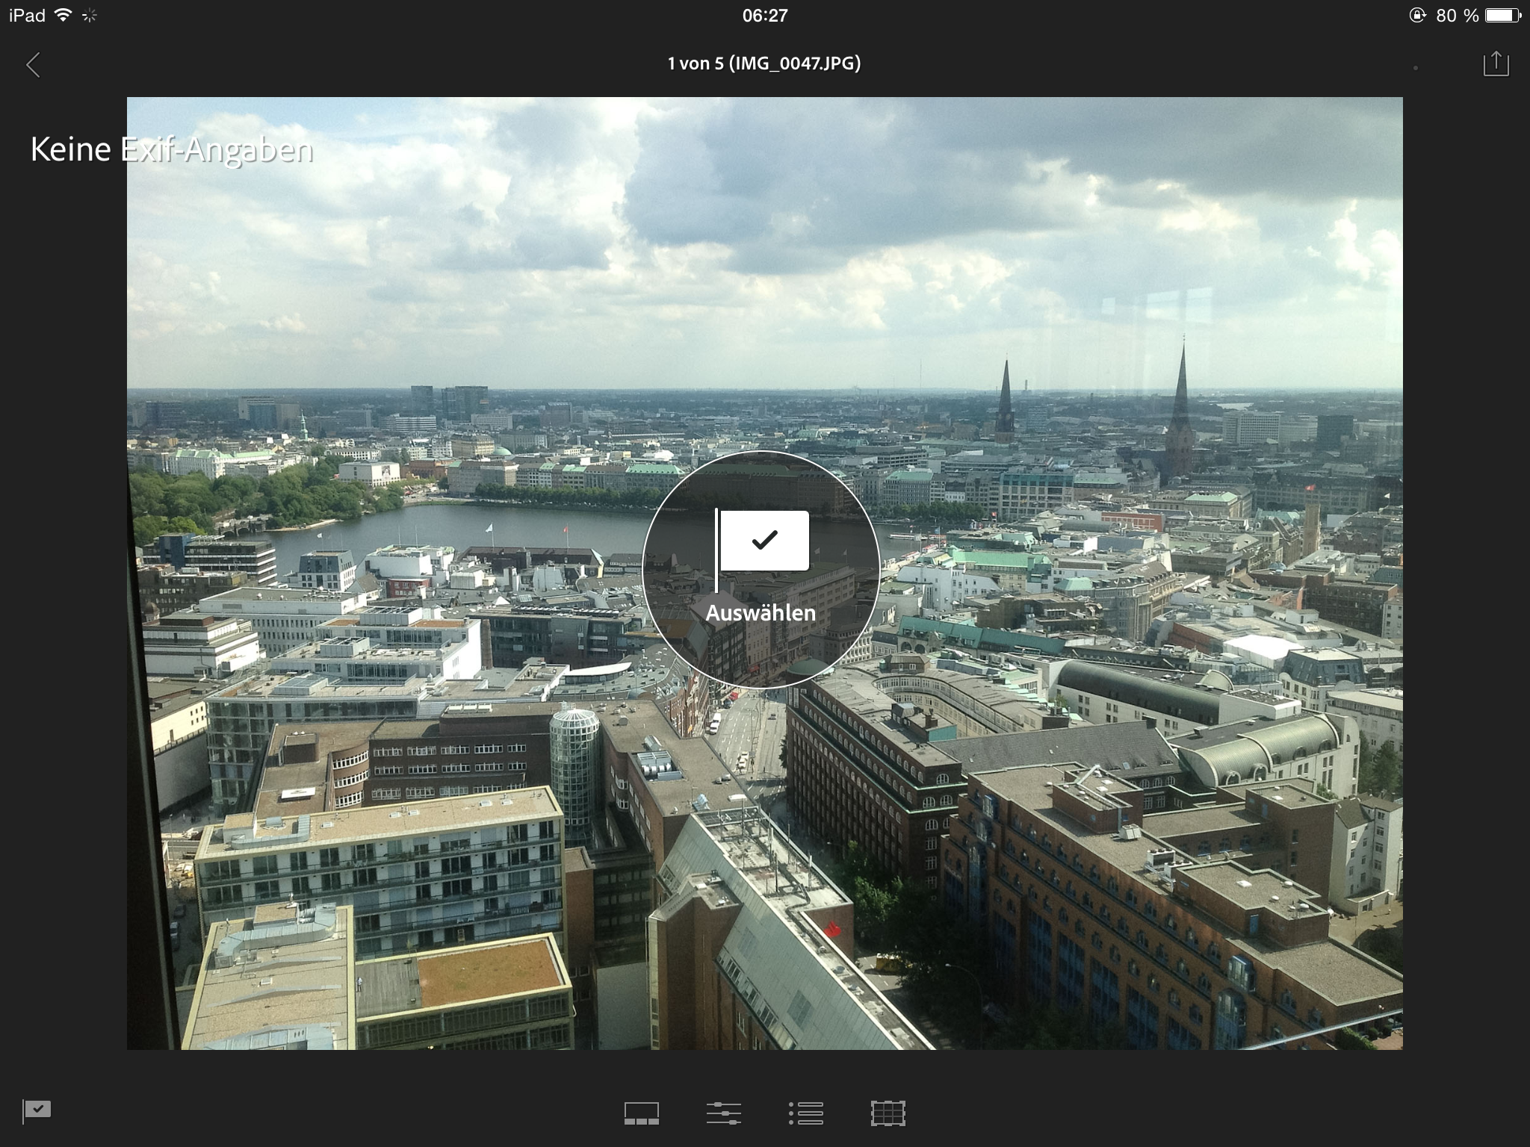
Task: Toggle the pick flag status icon
Action: point(37,1110)
